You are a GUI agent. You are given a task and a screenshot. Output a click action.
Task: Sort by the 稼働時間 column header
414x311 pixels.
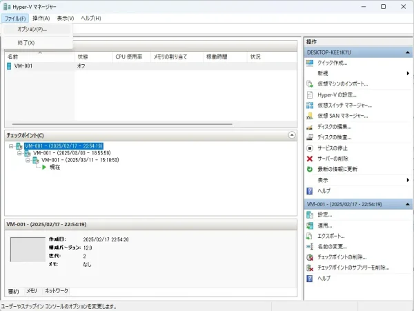tap(225, 57)
